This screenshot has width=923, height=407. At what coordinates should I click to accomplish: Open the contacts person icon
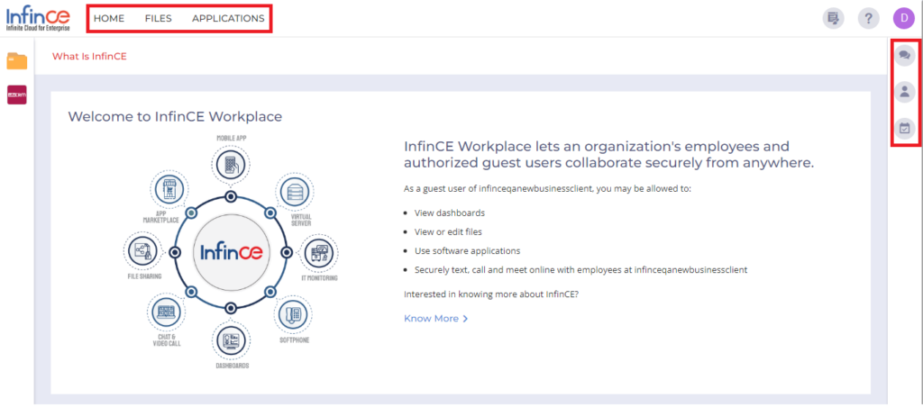pos(905,91)
